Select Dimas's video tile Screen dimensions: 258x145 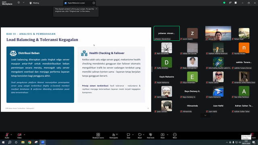click(218, 33)
